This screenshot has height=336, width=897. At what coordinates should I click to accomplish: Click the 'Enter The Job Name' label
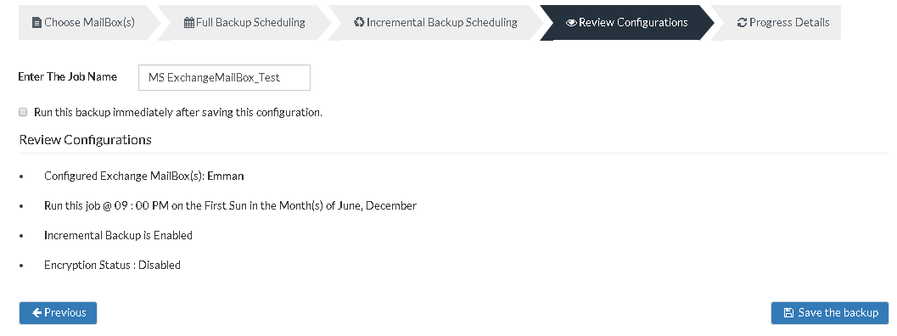click(x=68, y=76)
